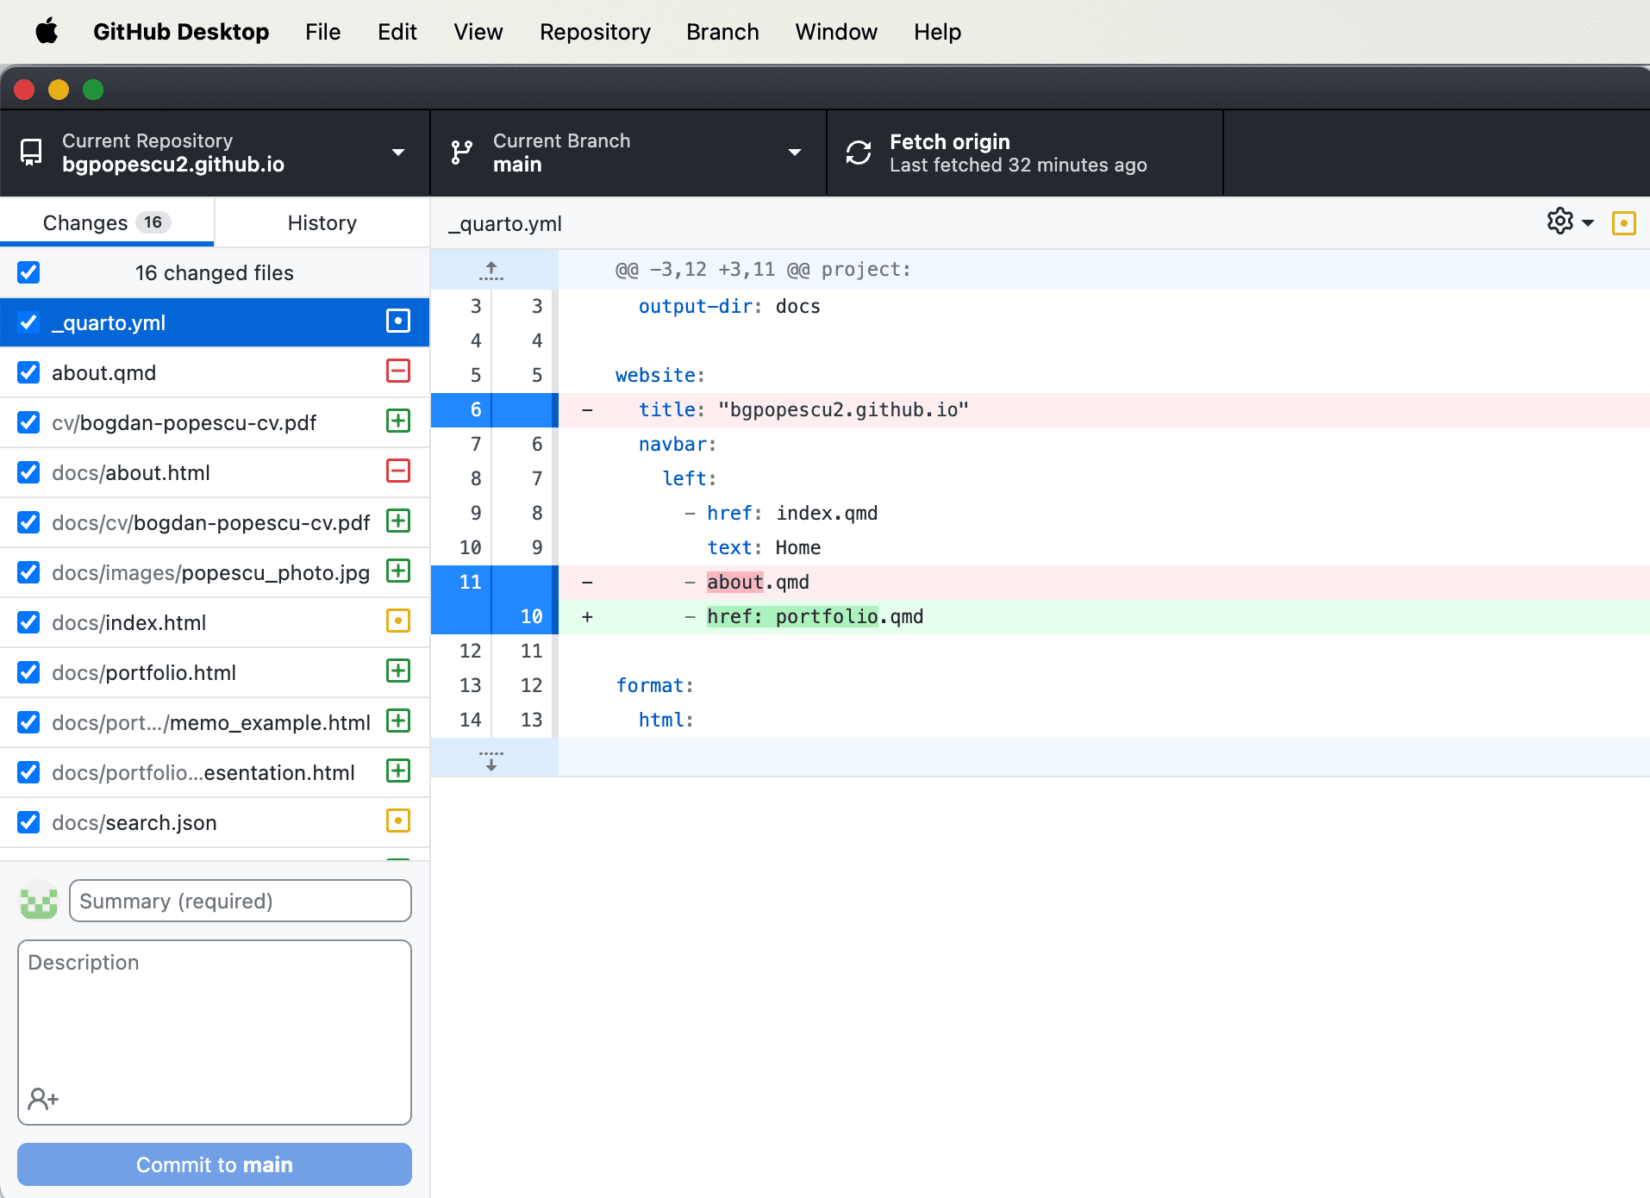Open diff settings gear icon
This screenshot has width=1650, height=1198.
[1559, 222]
